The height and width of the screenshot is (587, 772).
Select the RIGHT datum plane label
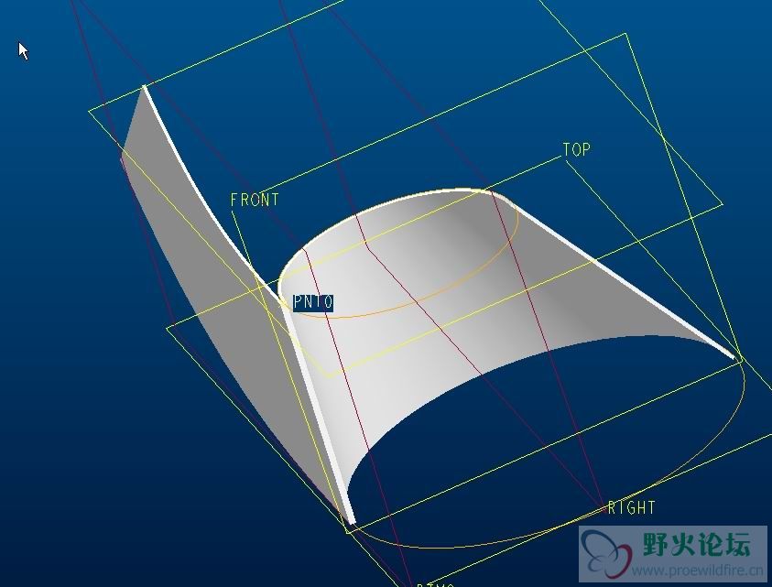[x=632, y=507]
